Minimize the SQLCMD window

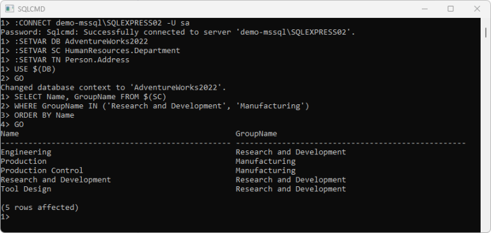(x=424, y=9)
